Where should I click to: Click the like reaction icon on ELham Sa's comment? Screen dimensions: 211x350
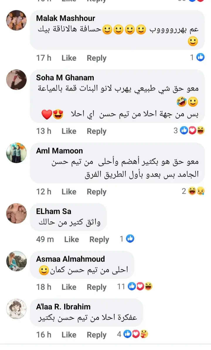click(x=130, y=239)
